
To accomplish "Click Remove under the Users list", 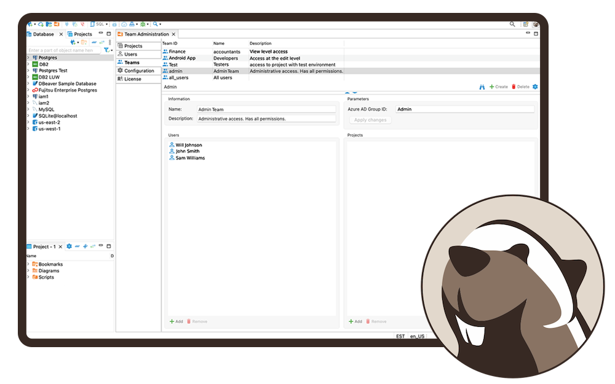I will click(x=197, y=321).
